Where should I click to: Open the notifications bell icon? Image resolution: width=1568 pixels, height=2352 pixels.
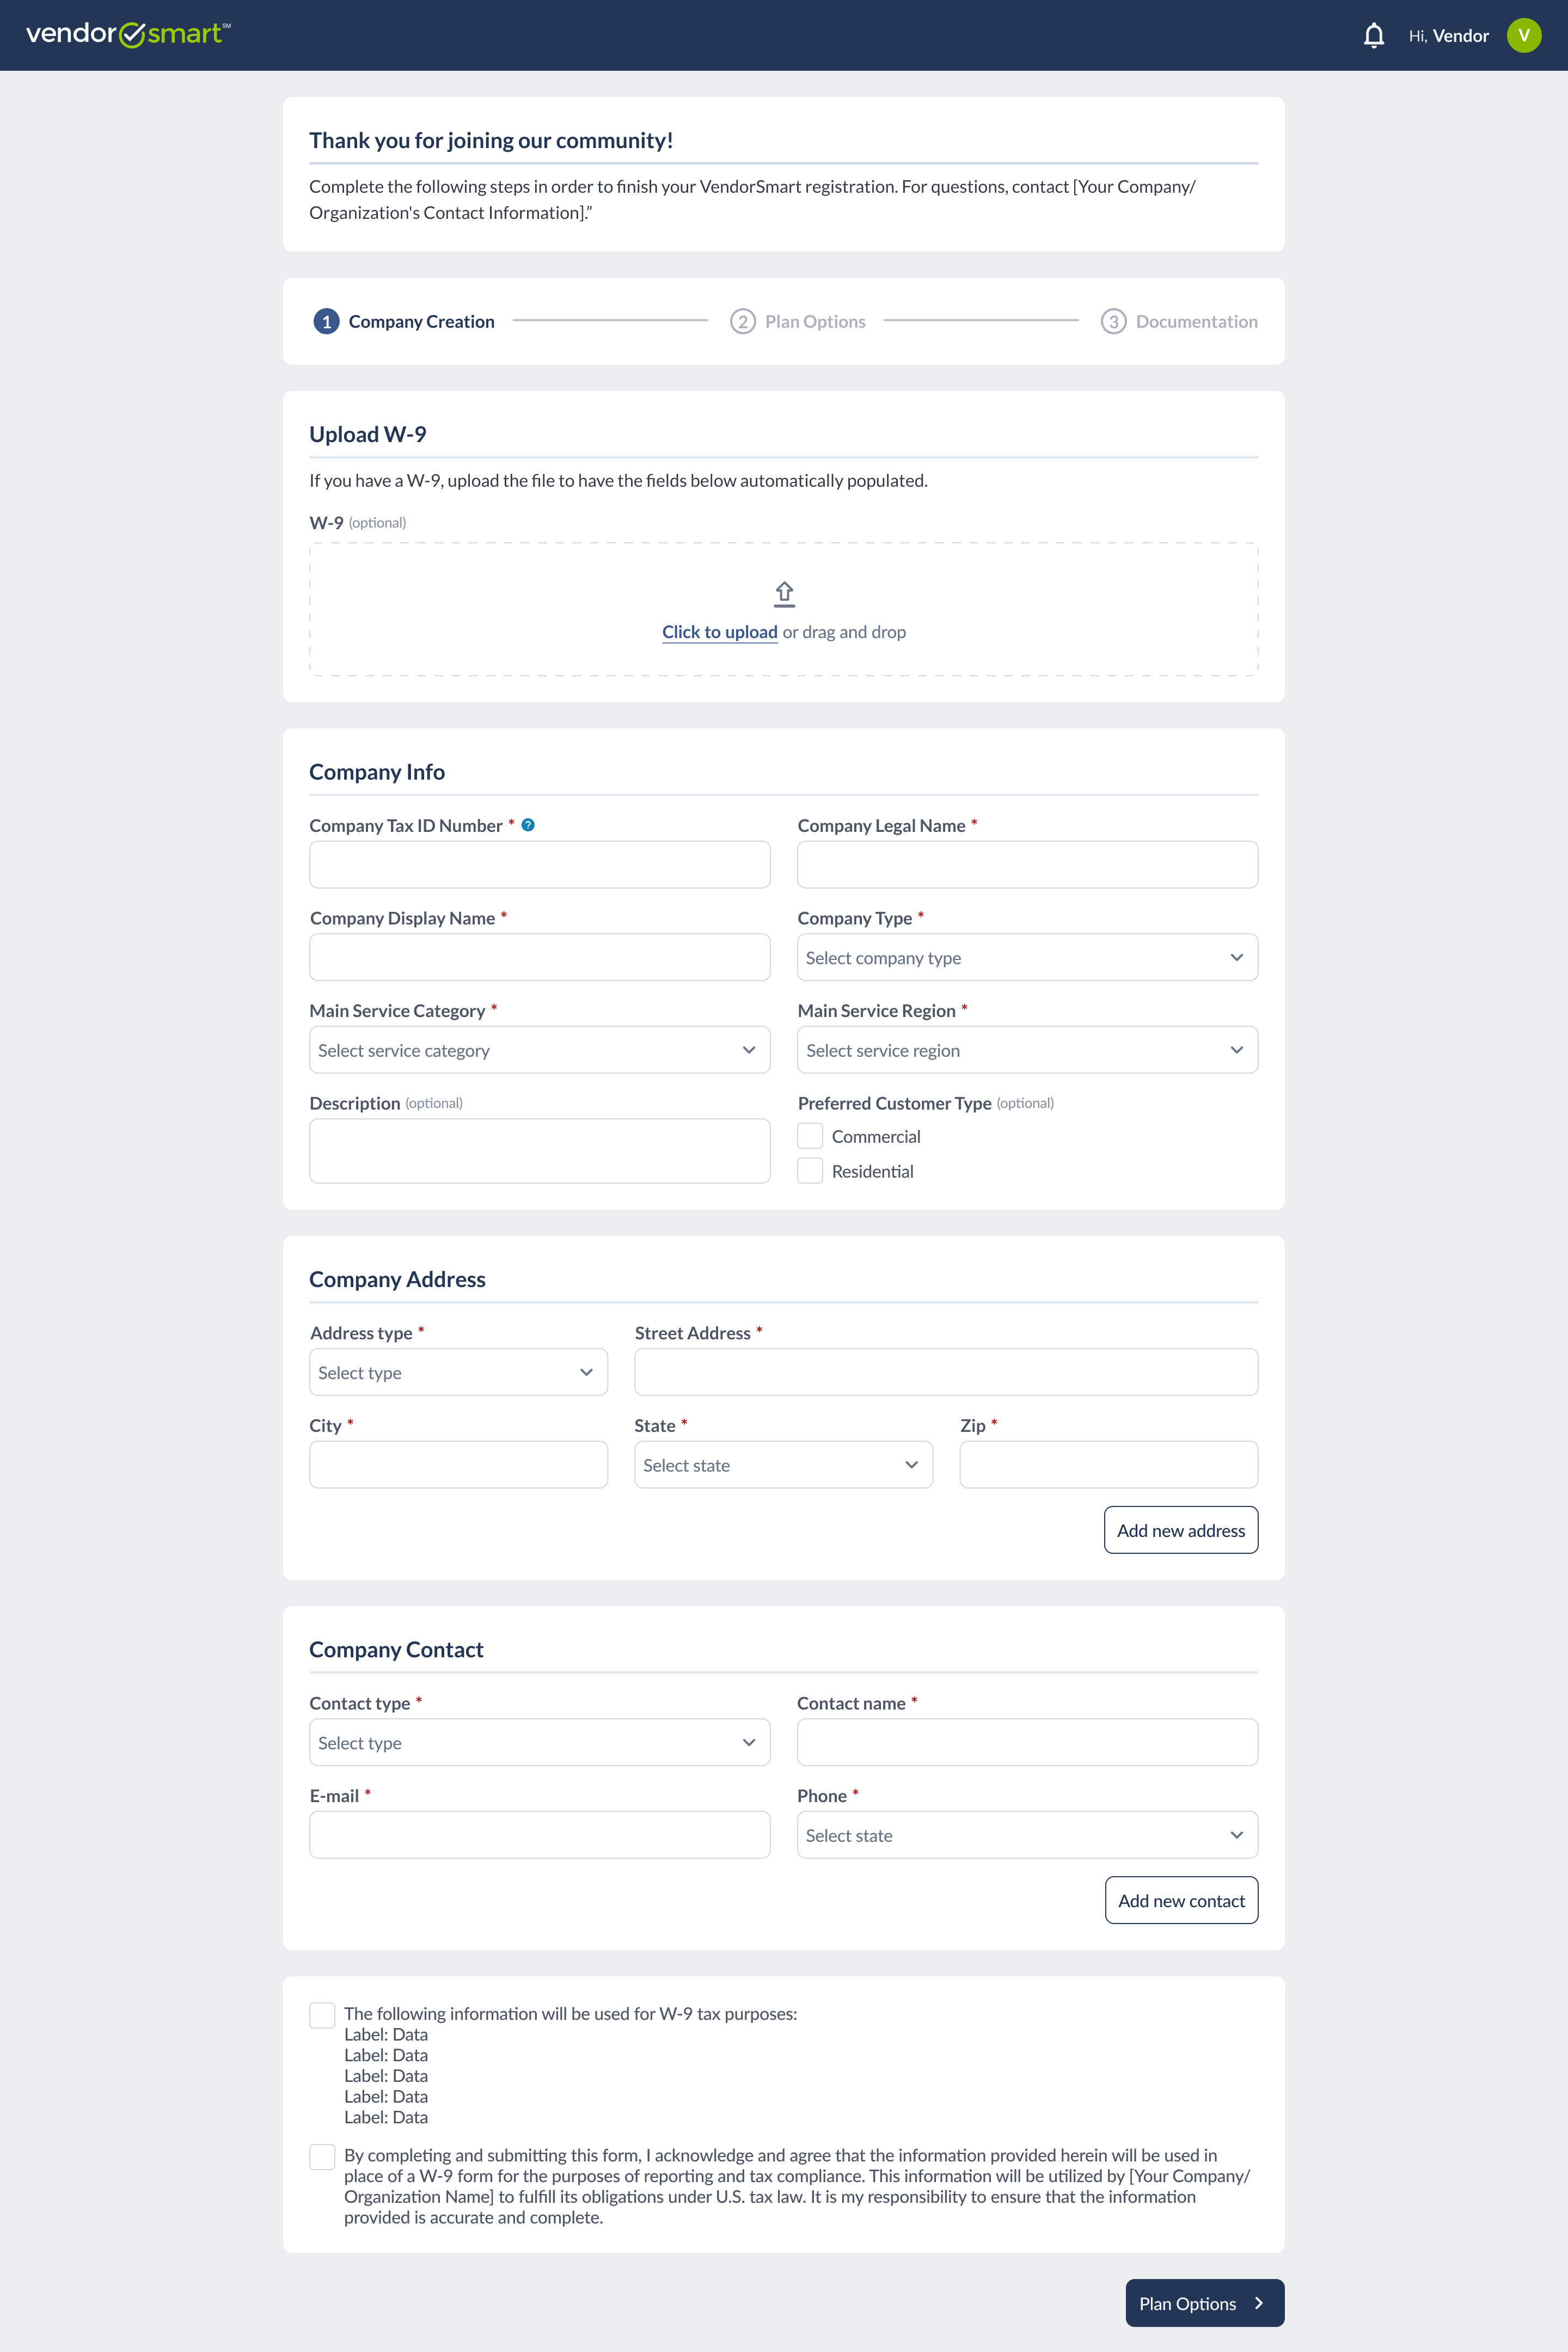coord(1373,36)
